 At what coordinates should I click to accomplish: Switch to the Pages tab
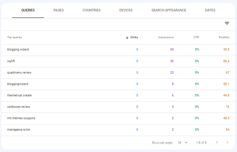[x=59, y=10]
